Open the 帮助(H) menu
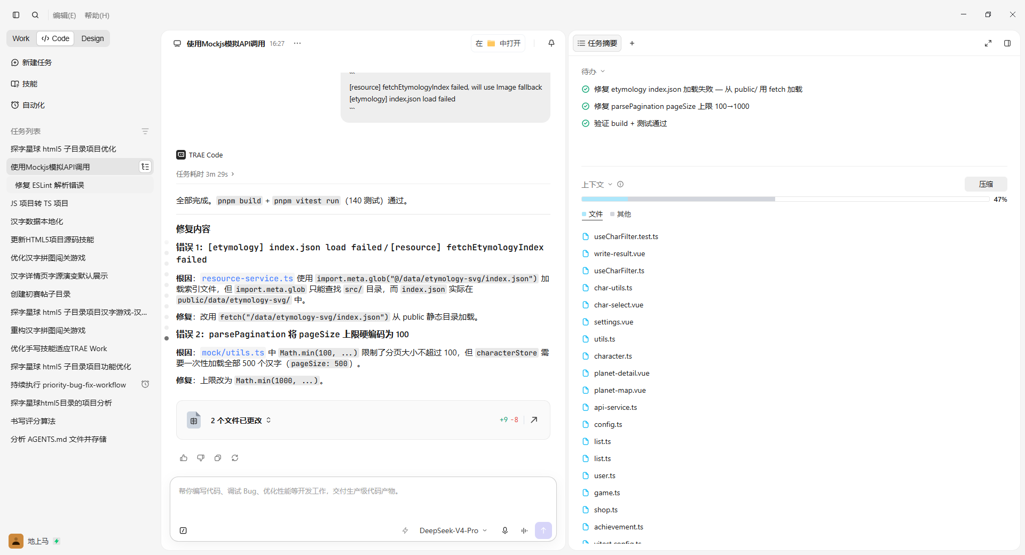Viewport: 1025px width, 555px height. click(x=97, y=15)
